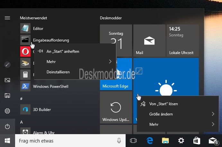Click the red Opera browser icon
The height and width of the screenshot is (147, 222).
pyautogui.click(x=25, y=51)
